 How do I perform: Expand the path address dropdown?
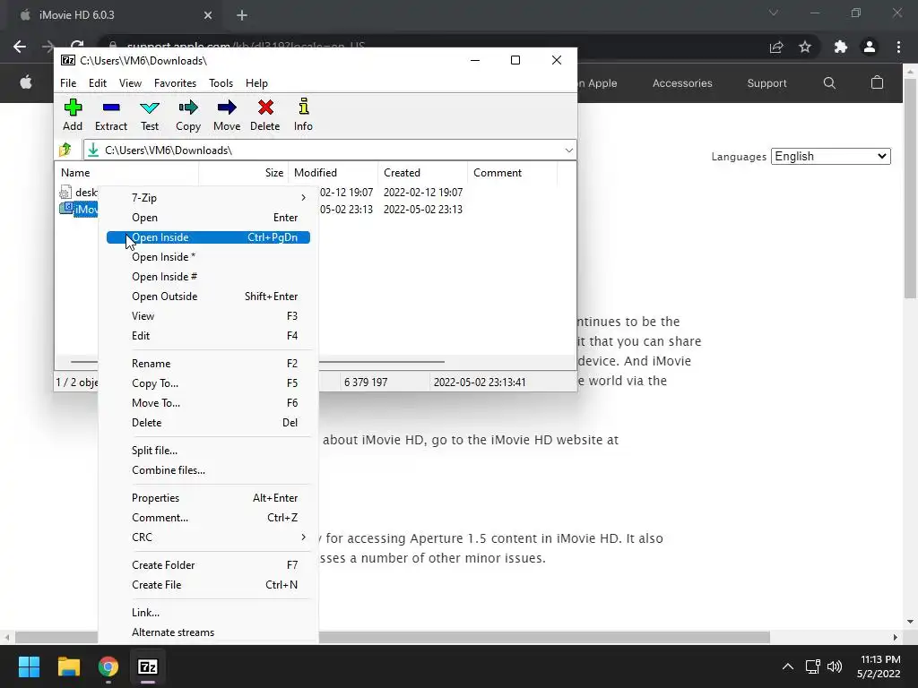[x=568, y=150]
